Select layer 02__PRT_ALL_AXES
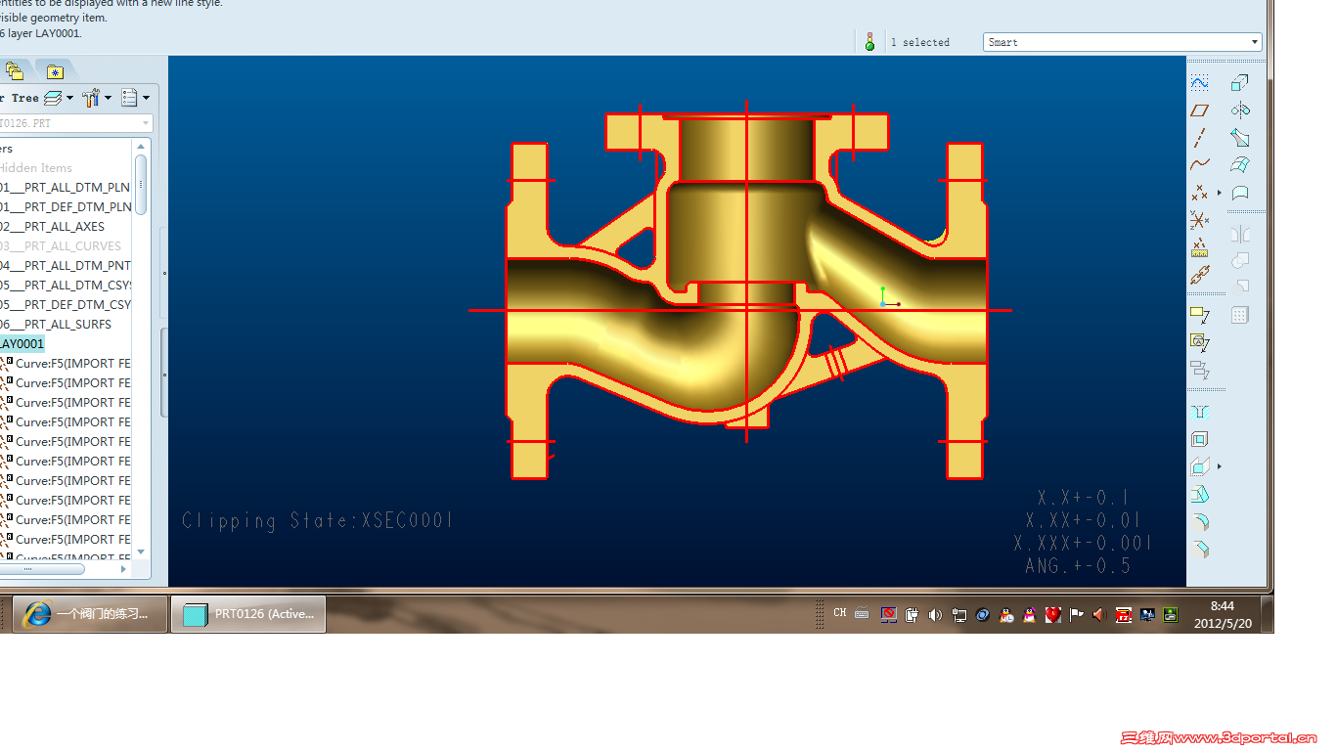Screen dimensions: 1336x751 [x=53, y=227]
